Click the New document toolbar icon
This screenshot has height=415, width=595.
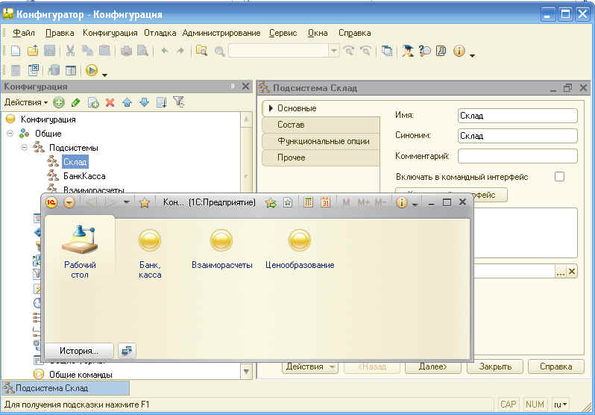point(16,51)
